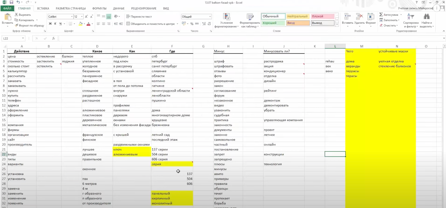The height and width of the screenshot is (208, 446).
Task: Click the Save icon in quick access toolbar
Action: [11, 2]
